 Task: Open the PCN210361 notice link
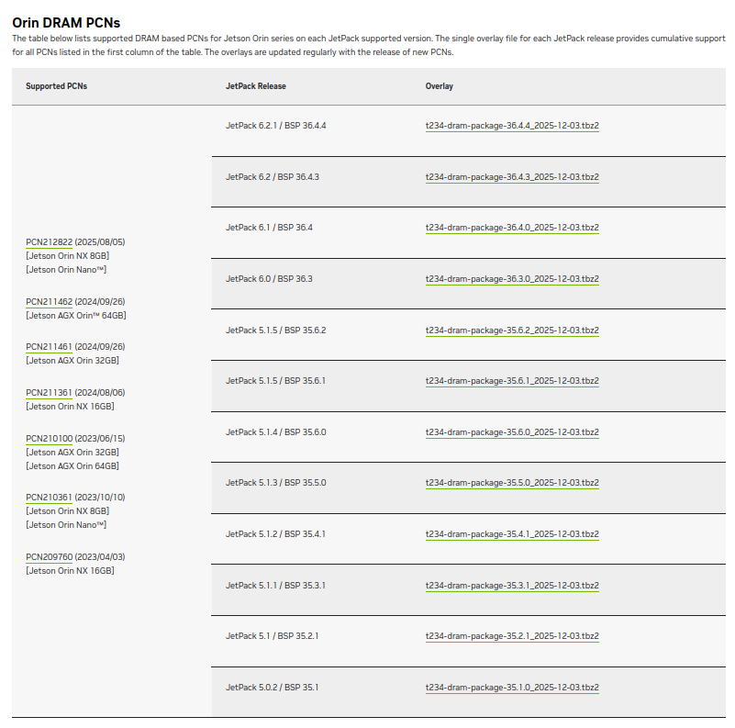tap(49, 498)
